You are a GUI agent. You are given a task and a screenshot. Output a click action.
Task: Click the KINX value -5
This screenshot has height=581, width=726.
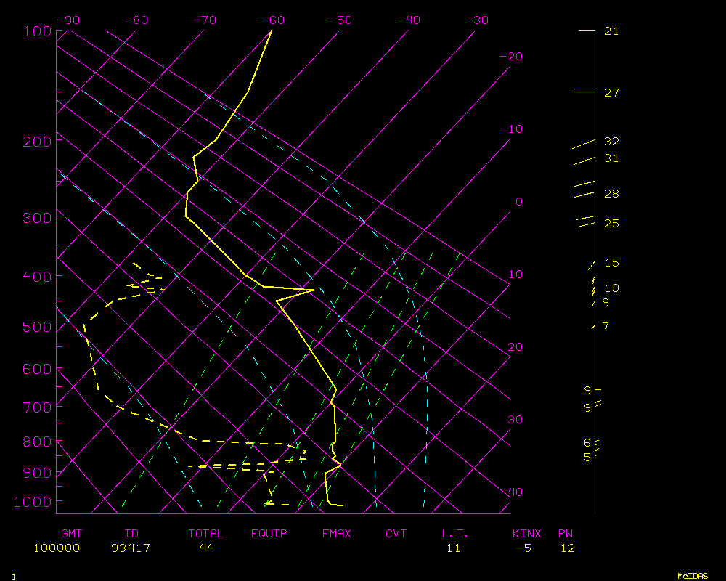click(x=523, y=548)
